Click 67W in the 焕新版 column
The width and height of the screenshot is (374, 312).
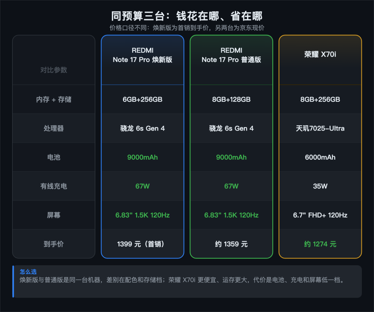click(142, 186)
